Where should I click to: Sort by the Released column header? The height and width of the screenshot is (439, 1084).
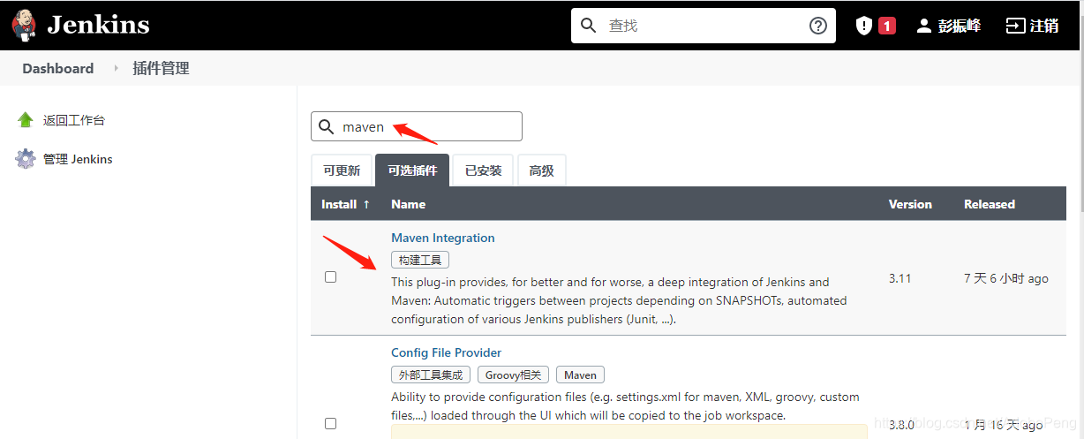pyautogui.click(x=990, y=204)
